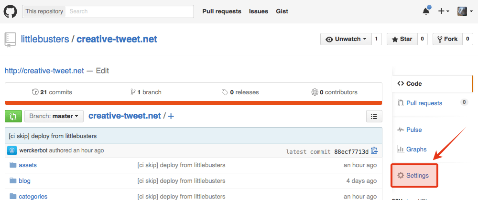Toggle the Unwatch repository button
The height and width of the screenshot is (200, 478).
[x=346, y=39]
